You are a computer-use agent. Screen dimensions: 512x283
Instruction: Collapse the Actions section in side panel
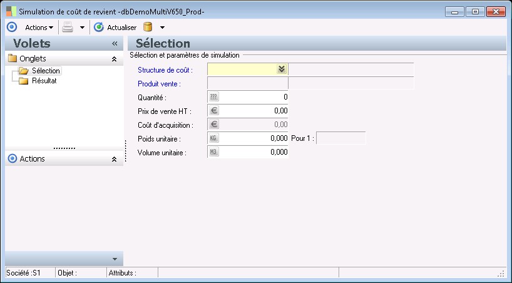(115, 159)
